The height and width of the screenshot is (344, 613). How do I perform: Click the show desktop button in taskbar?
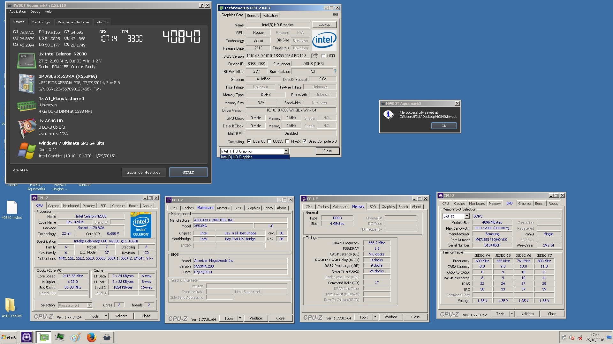click(610, 337)
